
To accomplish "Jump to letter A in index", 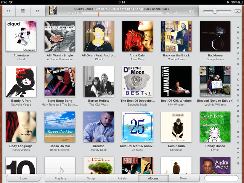I will [x=238, y=27].
